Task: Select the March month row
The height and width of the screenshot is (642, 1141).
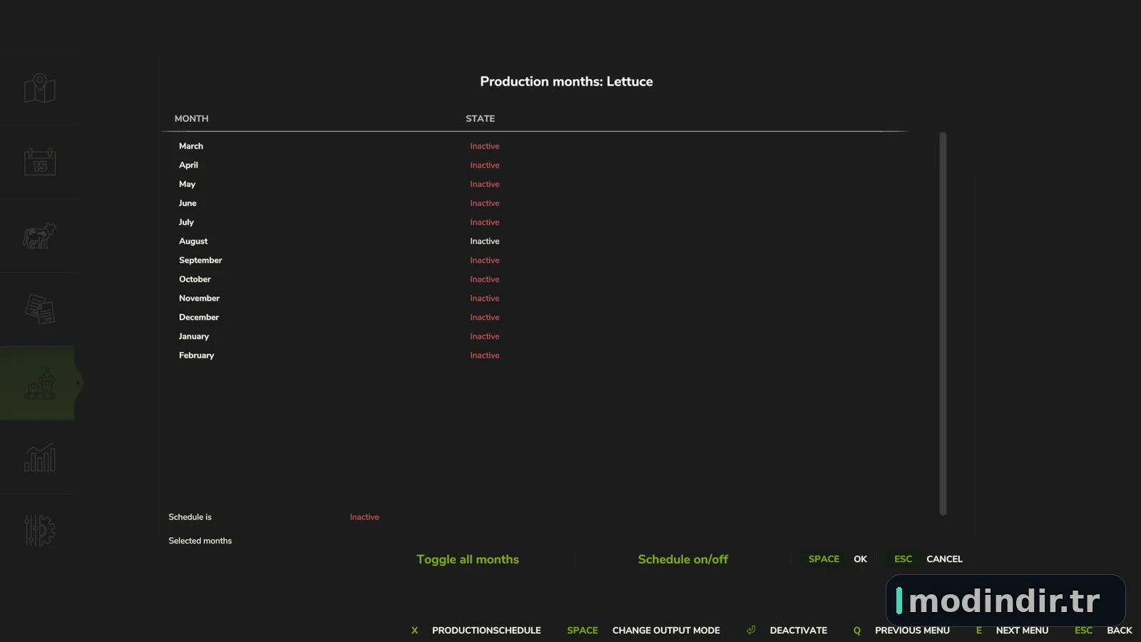Action: (x=534, y=146)
